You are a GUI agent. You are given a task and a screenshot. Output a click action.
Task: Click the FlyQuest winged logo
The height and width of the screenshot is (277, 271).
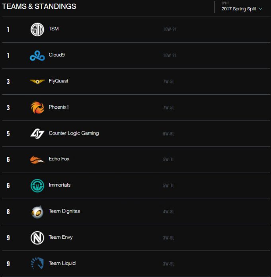click(x=37, y=82)
